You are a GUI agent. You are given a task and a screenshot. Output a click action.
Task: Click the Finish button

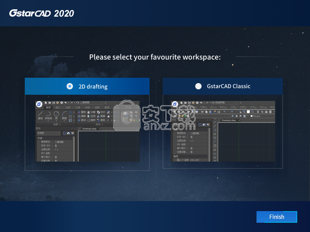[277, 217]
